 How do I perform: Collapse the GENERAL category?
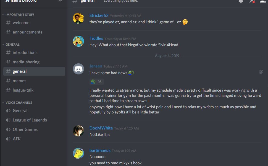click(11, 45)
